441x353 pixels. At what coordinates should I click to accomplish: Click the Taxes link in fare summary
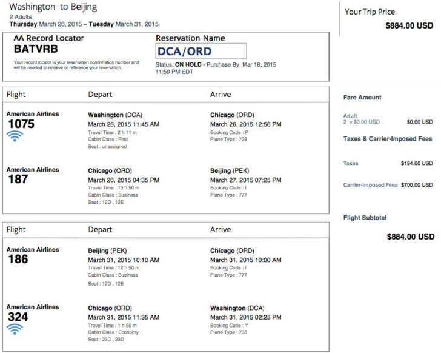(x=350, y=163)
